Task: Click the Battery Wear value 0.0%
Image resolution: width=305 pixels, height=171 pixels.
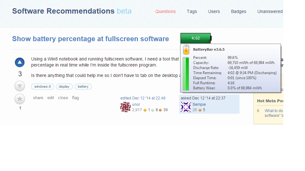Action: click(245, 88)
